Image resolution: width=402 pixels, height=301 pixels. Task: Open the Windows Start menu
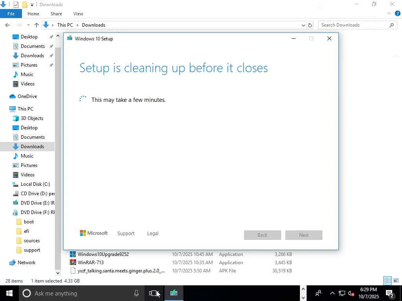click(x=9, y=293)
